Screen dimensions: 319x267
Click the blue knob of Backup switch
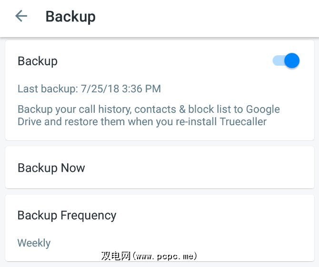[291, 60]
